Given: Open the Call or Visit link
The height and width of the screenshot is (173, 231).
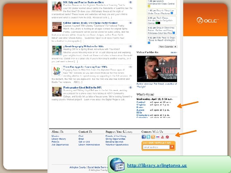Looking at the screenshot, I should click(x=84, y=142).
